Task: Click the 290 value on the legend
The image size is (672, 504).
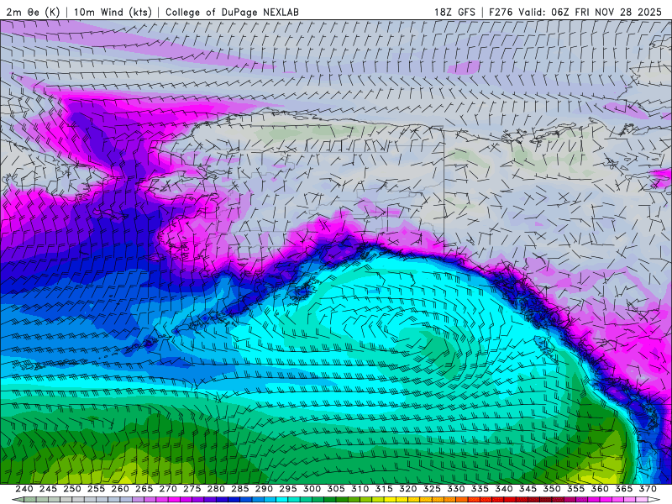Action: (264, 489)
